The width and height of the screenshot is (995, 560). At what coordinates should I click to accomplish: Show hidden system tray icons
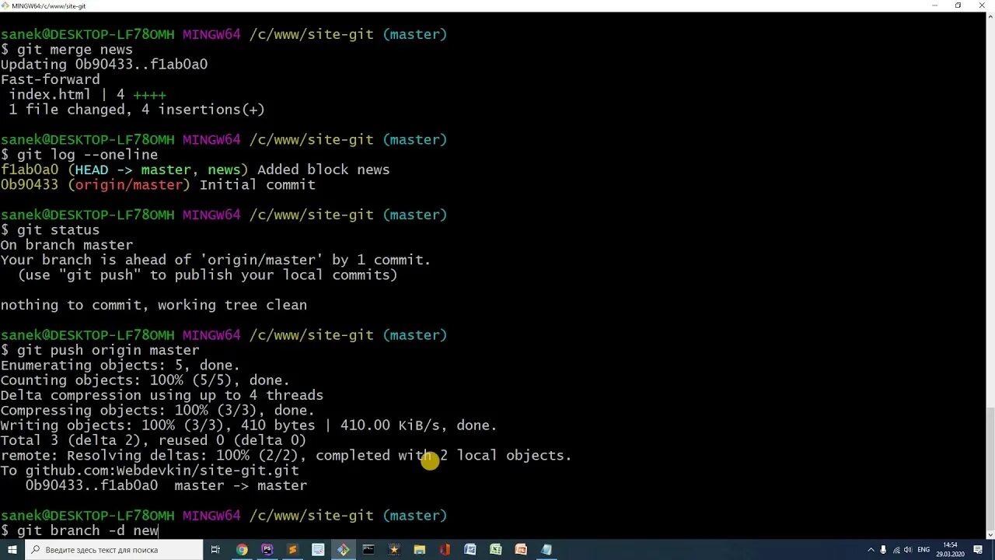click(x=871, y=550)
